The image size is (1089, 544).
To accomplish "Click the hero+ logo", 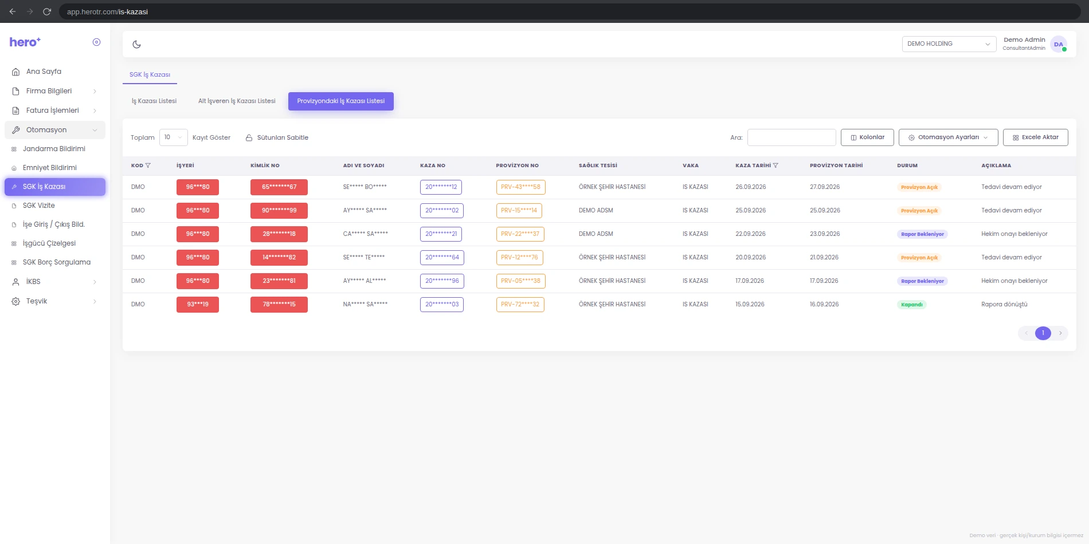I will click(x=25, y=42).
